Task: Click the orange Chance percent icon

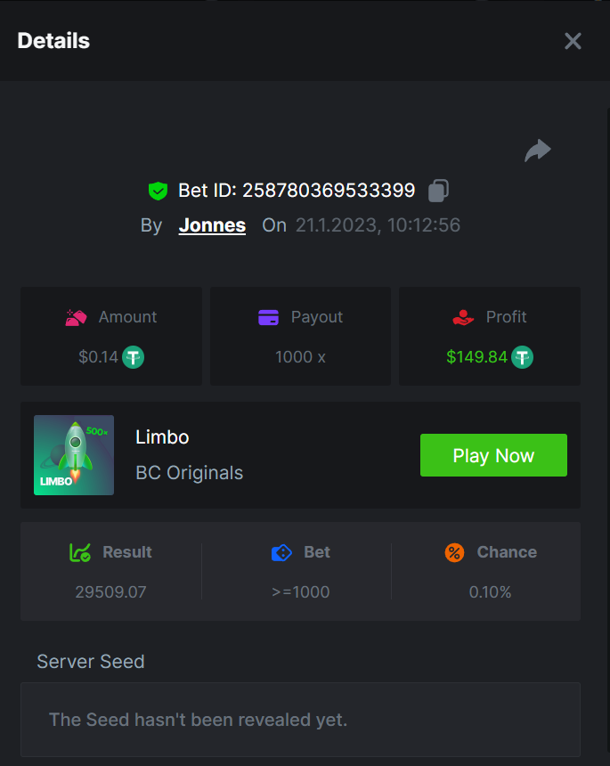Action: [454, 552]
